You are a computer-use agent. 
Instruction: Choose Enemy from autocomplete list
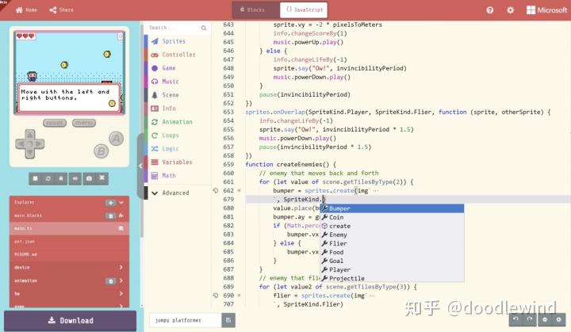392,235
